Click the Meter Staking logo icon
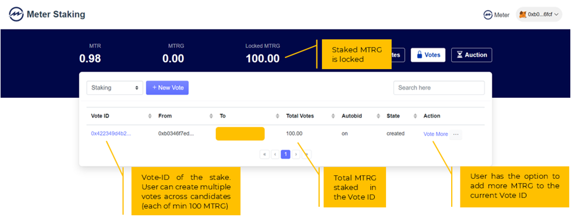 coord(16,15)
